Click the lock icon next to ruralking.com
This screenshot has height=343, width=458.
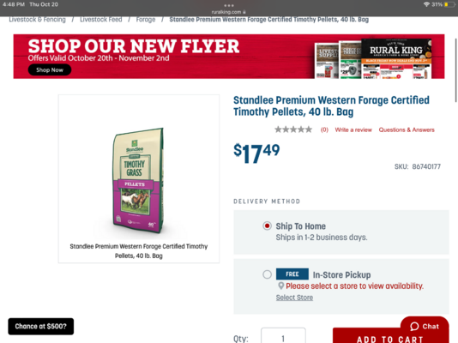(x=244, y=12)
